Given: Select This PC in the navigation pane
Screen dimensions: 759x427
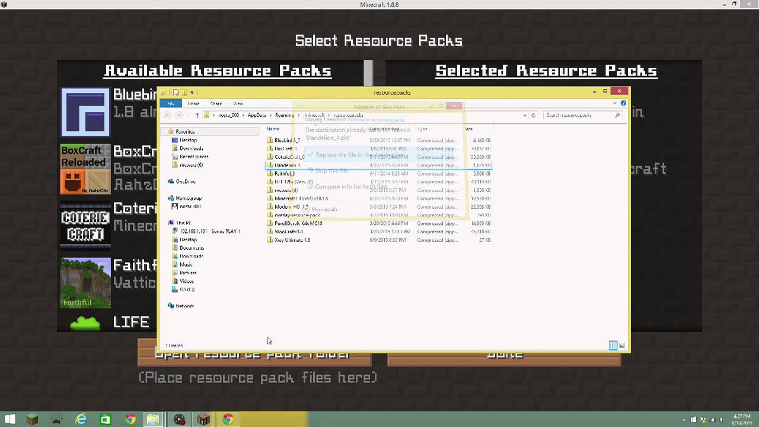Looking at the screenshot, I should click(183, 223).
